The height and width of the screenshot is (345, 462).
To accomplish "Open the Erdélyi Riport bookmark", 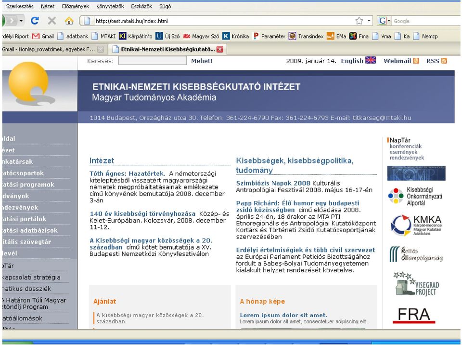I will (x=15, y=36).
